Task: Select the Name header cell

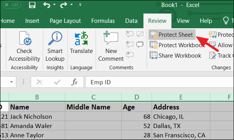Action: (x=37, y=107)
